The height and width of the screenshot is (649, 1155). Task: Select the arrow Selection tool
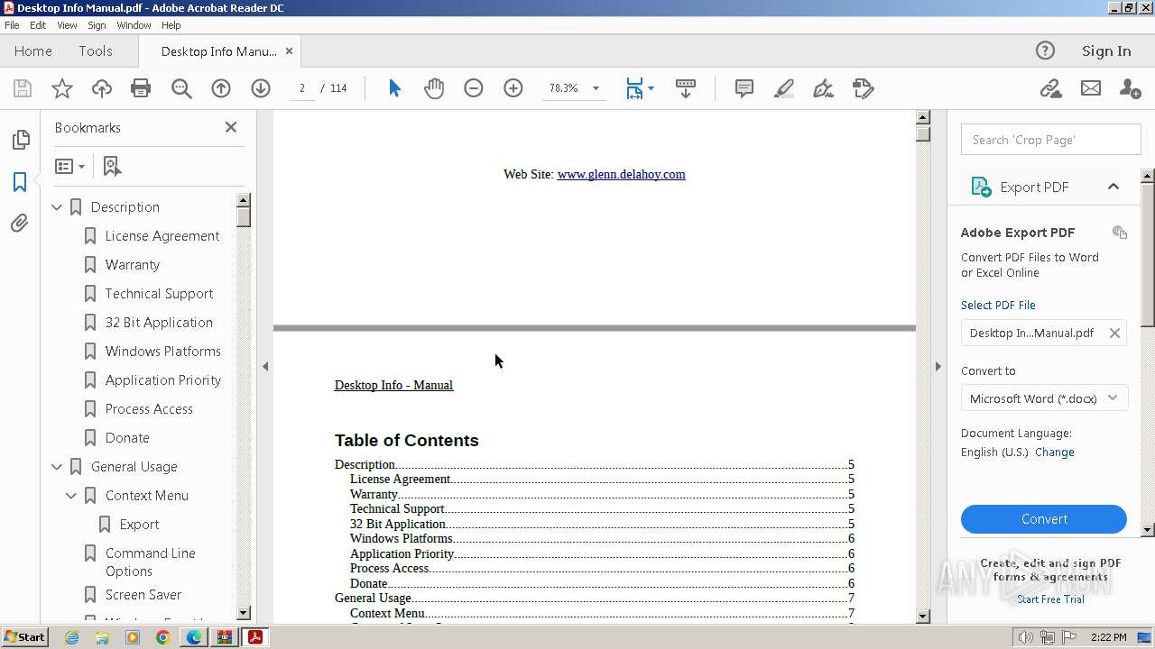point(394,88)
